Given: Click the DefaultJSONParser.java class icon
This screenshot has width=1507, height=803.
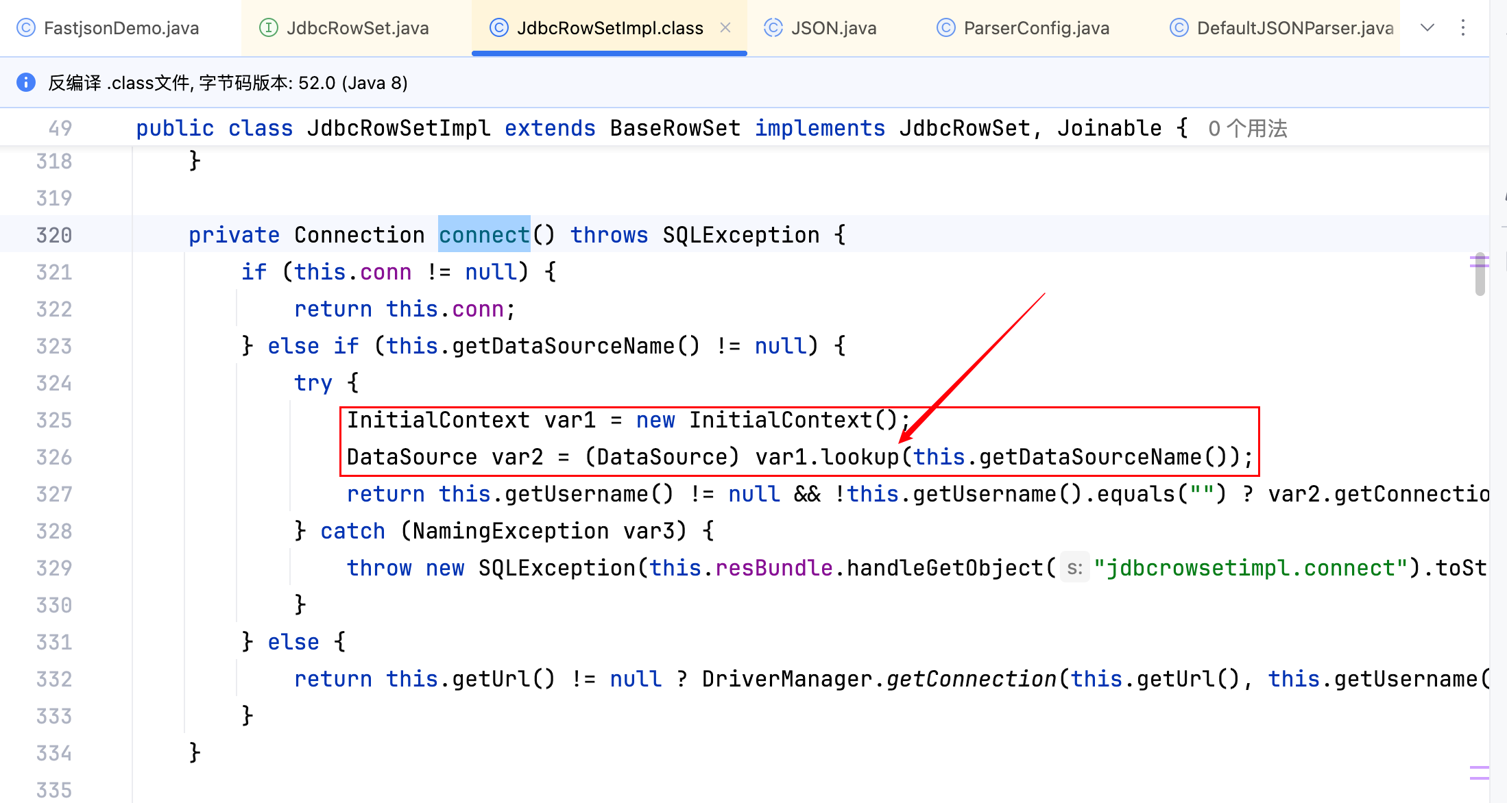Looking at the screenshot, I should tap(1179, 28).
